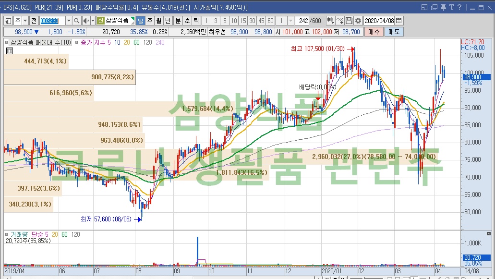Screen dimensions: 495x279
Task: Click the 900,775(8.2%) volume profile bar
Action: point(70,77)
